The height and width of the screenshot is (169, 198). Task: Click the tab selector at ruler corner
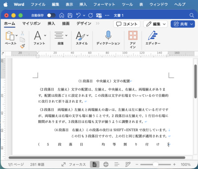3,53
